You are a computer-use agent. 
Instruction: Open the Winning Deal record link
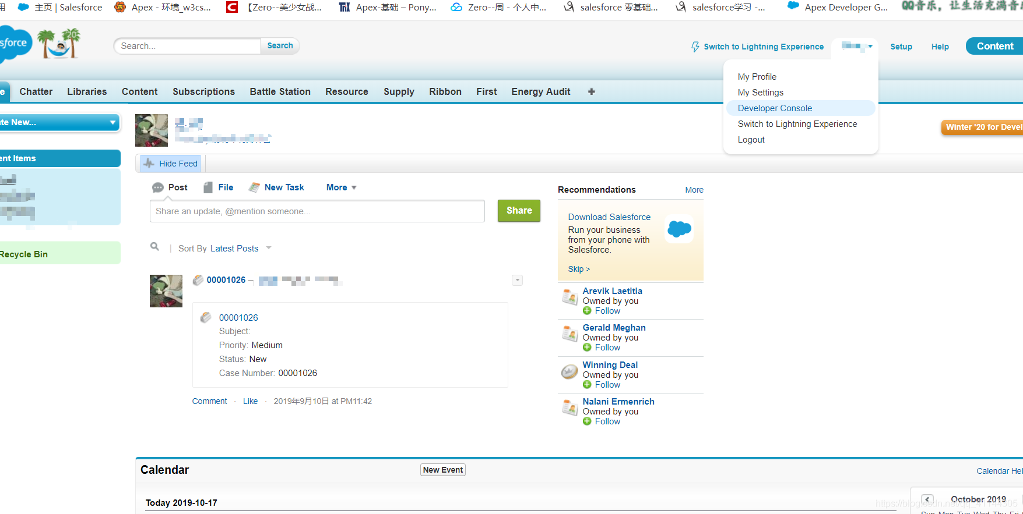tap(610, 365)
